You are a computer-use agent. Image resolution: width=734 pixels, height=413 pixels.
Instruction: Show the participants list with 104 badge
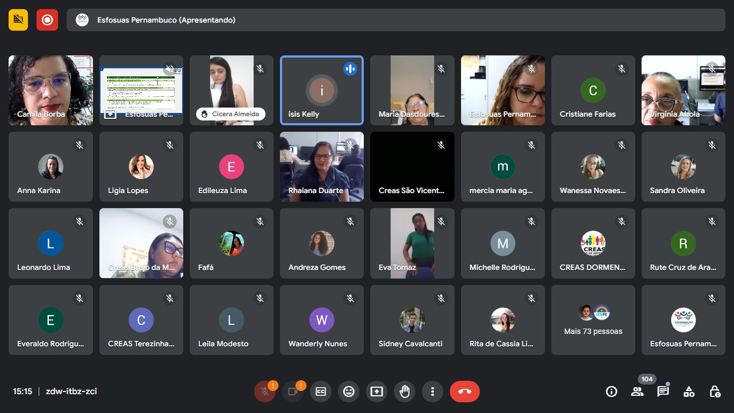tap(637, 391)
